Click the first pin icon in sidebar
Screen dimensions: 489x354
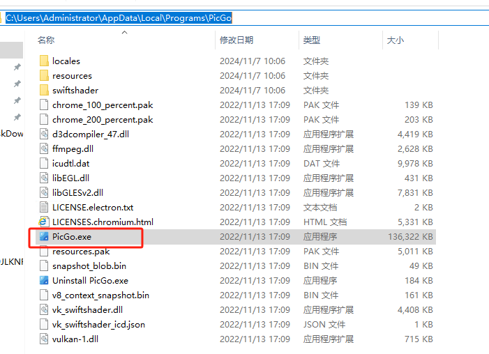tap(17, 67)
